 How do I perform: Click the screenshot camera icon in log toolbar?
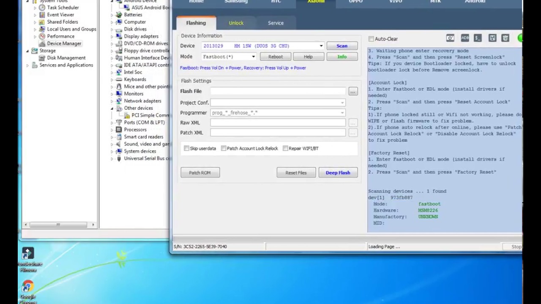point(450,38)
